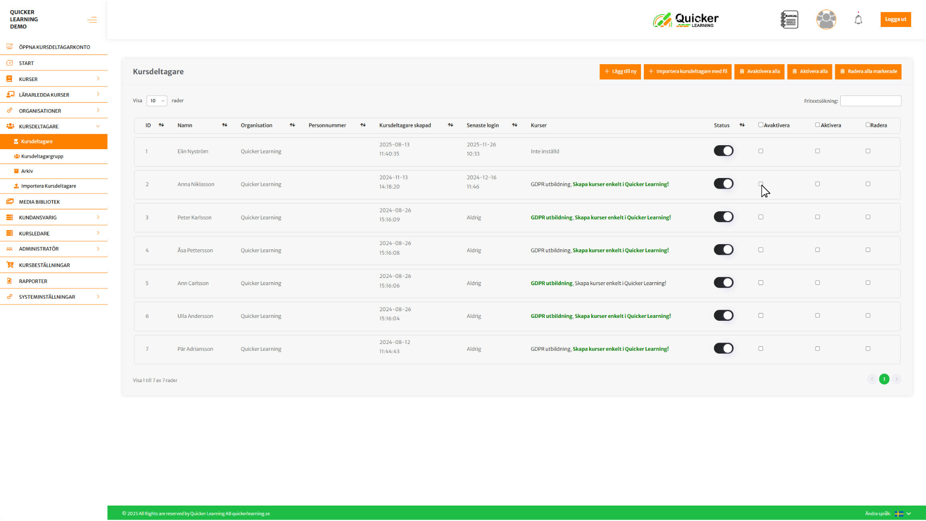Click Lägg till ny button

coord(620,71)
